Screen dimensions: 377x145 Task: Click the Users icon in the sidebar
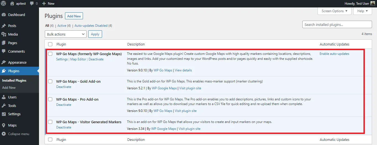coord(4,97)
